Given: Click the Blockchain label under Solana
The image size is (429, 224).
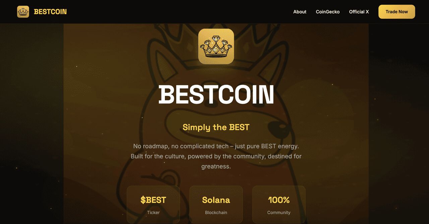Looking at the screenshot, I should [216, 212].
